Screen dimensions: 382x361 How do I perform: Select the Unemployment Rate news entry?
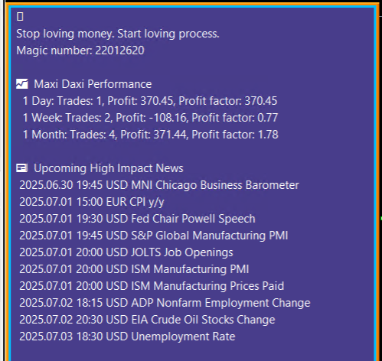tap(127, 337)
